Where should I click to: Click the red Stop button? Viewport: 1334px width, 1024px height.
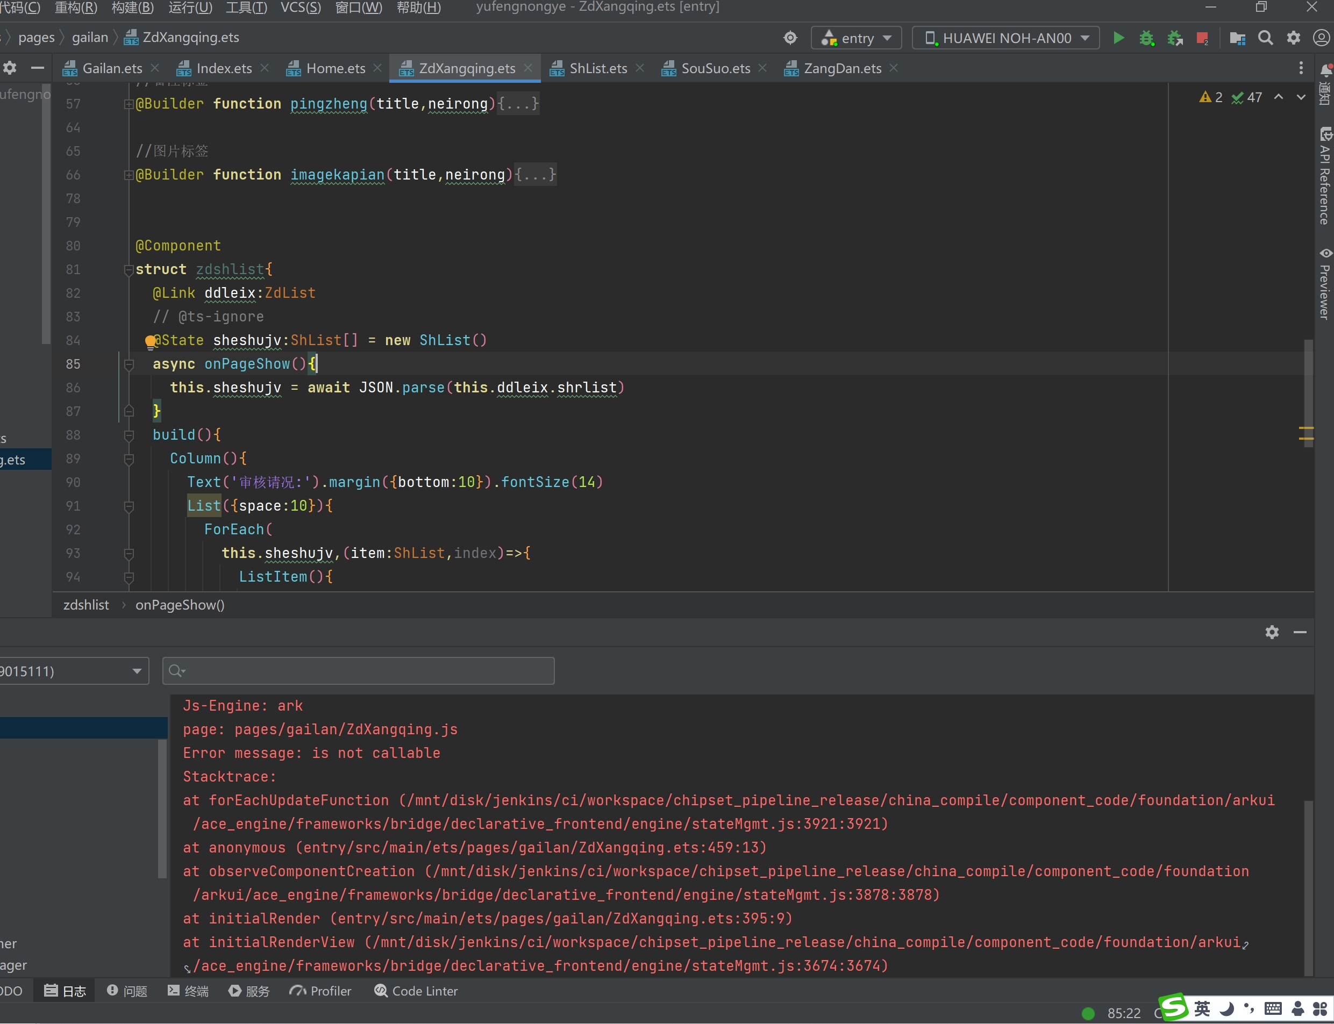point(1202,38)
